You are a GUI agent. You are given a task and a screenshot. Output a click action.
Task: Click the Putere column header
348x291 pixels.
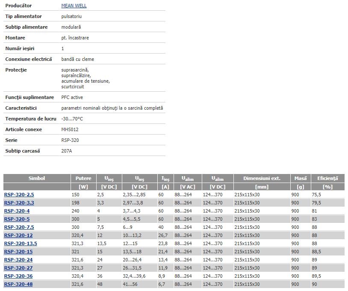click(83, 178)
